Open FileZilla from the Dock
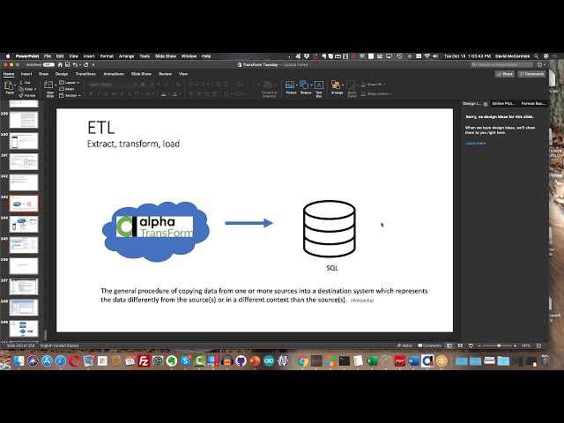The image size is (564, 423). coord(144,360)
